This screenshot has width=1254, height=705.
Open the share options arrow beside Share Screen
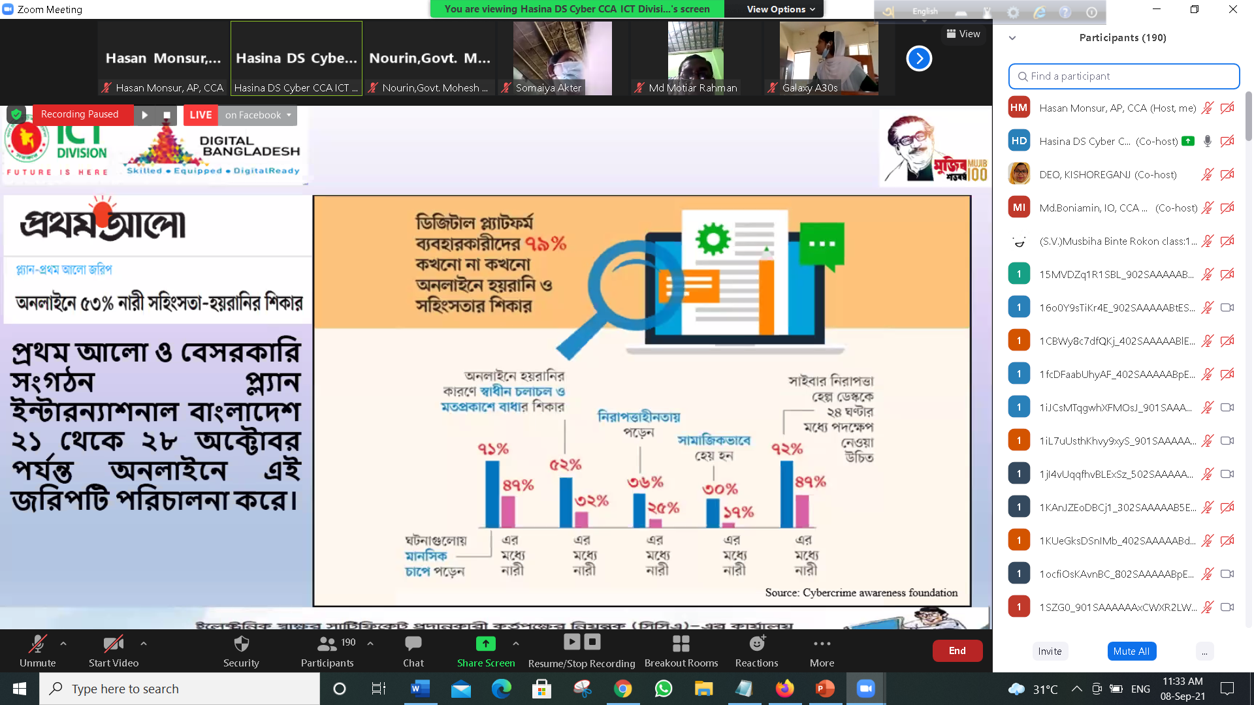tap(516, 644)
